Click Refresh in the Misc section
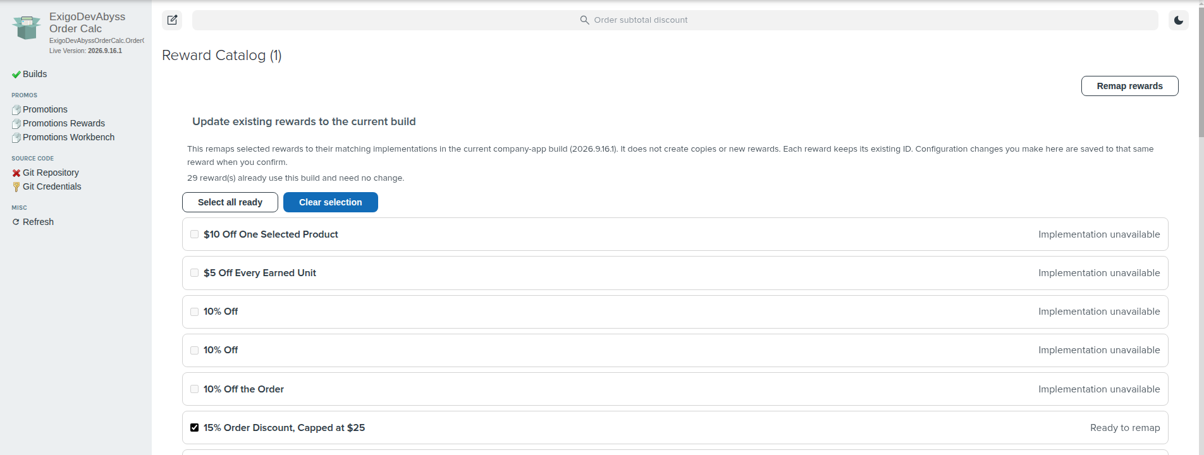The width and height of the screenshot is (1204, 455). [x=38, y=222]
